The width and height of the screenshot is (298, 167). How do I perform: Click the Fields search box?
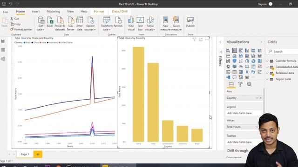283,51
